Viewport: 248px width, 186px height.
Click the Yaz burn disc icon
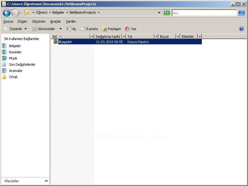(x=127, y=29)
